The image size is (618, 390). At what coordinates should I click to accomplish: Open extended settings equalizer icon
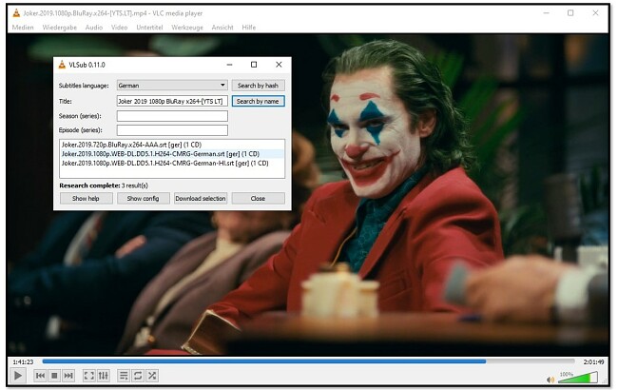click(104, 376)
